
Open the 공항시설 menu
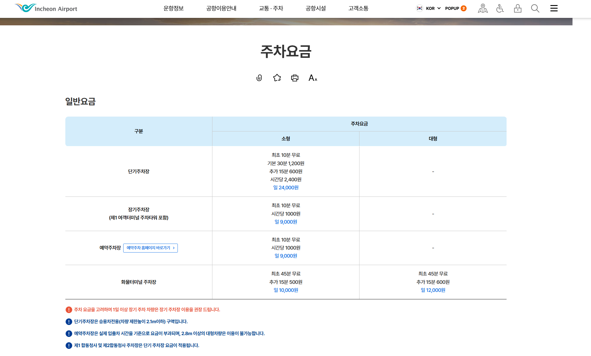316,8
